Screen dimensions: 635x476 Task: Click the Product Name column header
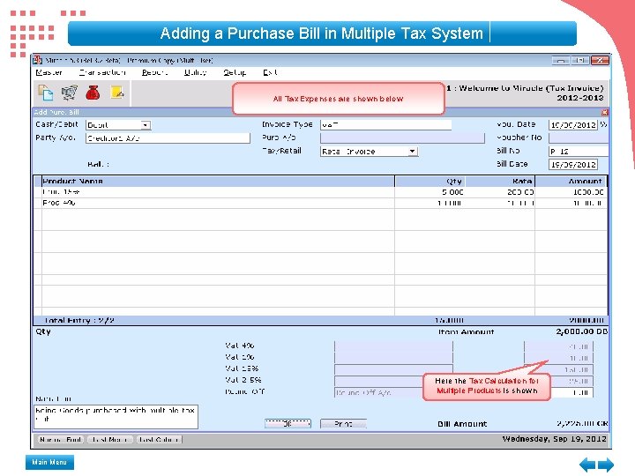219,181
